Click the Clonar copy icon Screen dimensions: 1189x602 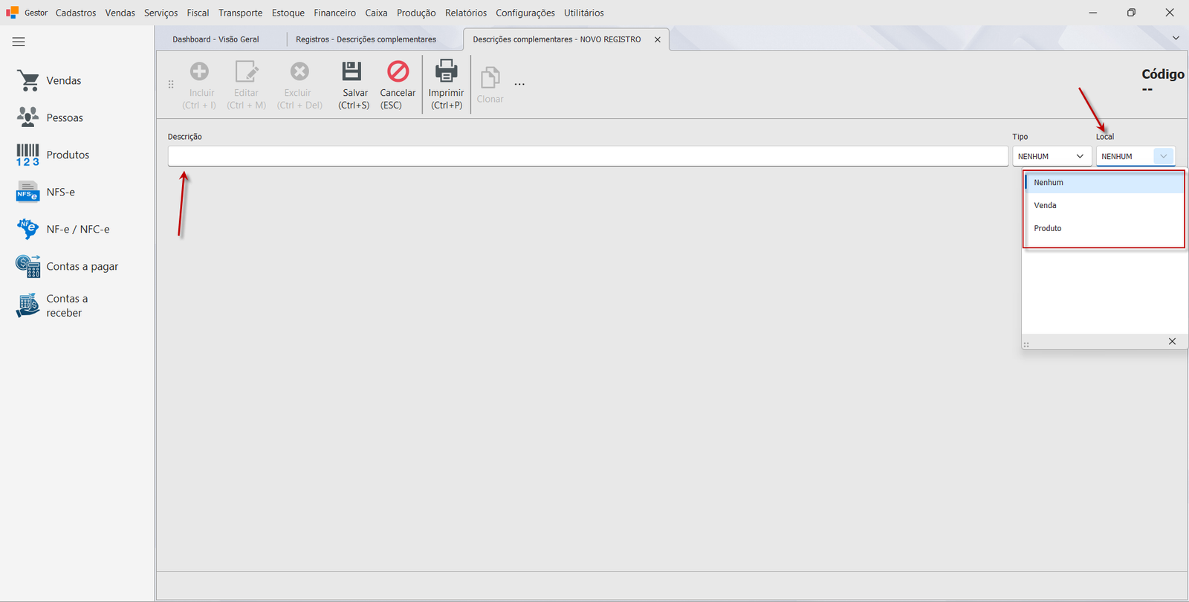(490, 77)
